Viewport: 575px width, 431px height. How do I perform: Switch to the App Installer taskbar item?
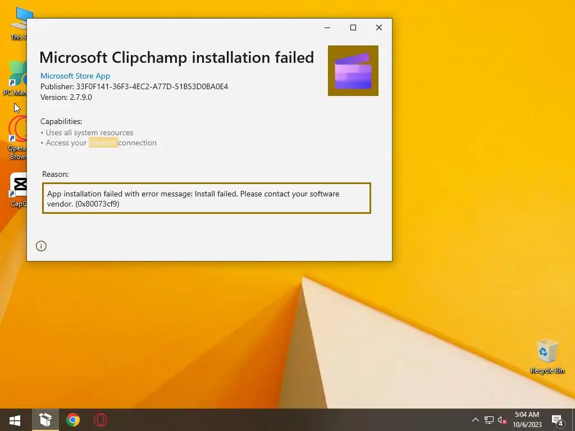pyautogui.click(x=45, y=420)
